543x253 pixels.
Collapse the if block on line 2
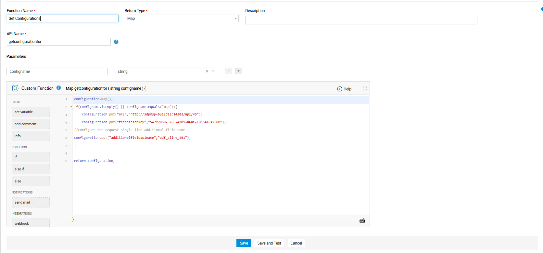coord(71,107)
